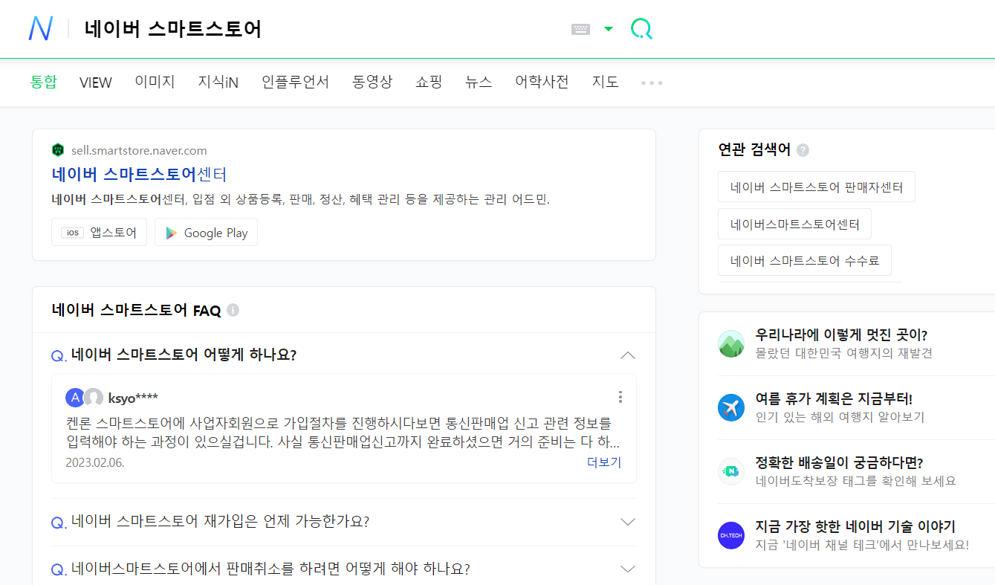Search 네이버 스마트스토어 판매자센터 related keyword
Viewport: 995px width, 585px height.
pos(816,187)
